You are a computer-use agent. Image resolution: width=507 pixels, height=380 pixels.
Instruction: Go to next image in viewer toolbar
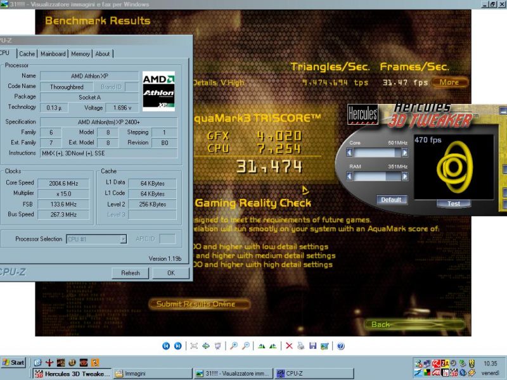(178, 346)
